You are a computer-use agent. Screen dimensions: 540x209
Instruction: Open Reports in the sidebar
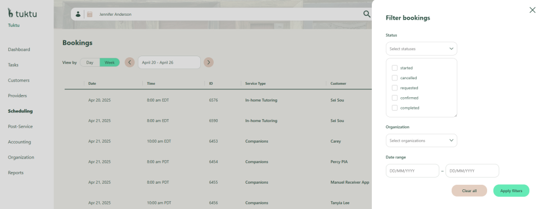[x=16, y=173]
